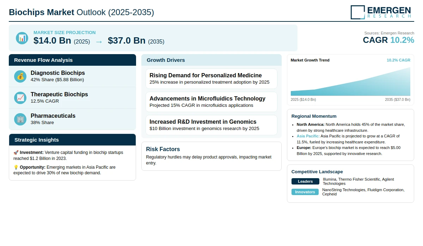This screenshot has height=246, width=423.
Task: Select the Innovators badge
Action: click(305, 192)
